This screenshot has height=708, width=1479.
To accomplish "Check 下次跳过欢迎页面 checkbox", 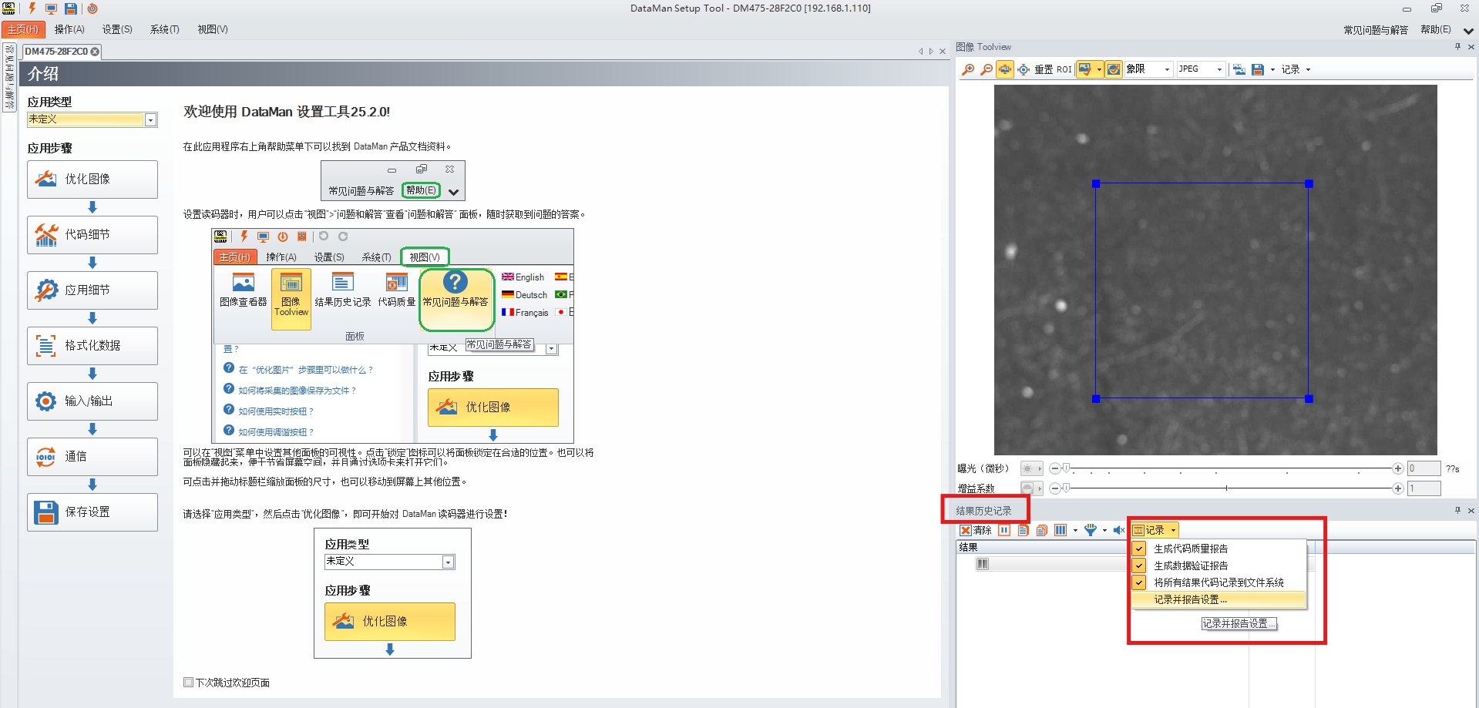I will coord(188,682).
